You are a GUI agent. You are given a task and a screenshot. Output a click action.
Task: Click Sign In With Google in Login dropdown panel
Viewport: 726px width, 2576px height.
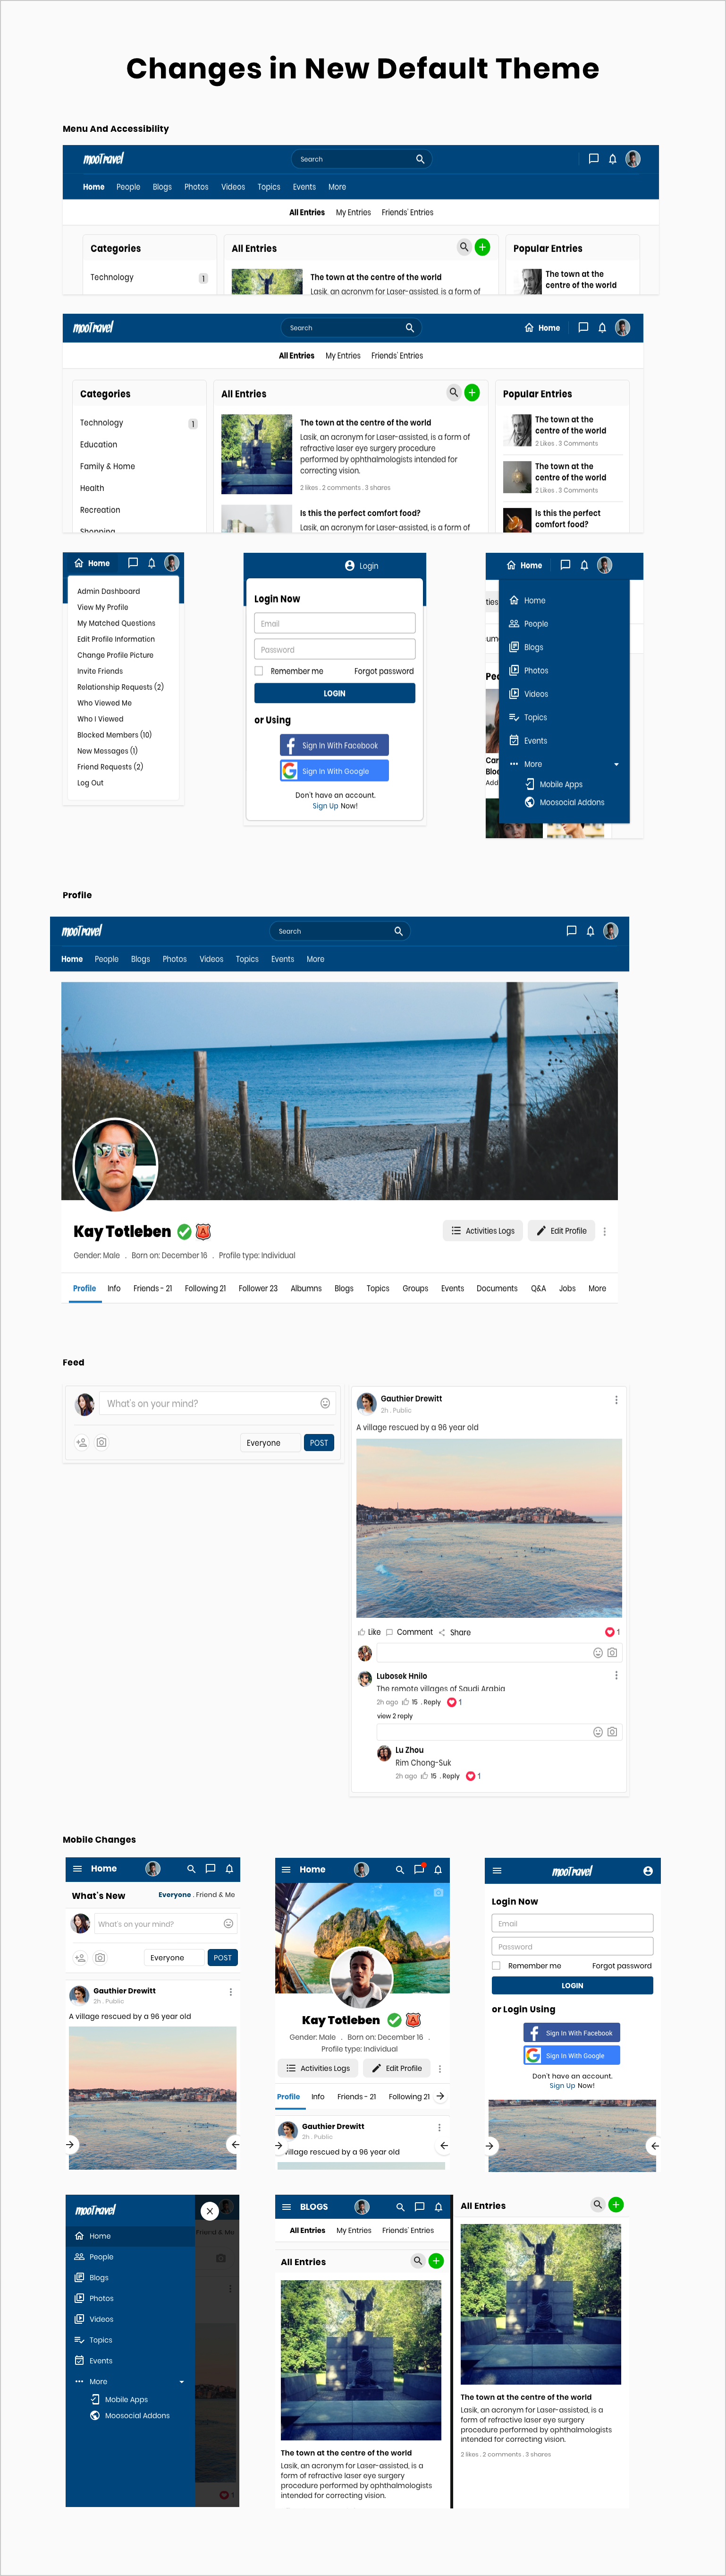coord(335,771)
